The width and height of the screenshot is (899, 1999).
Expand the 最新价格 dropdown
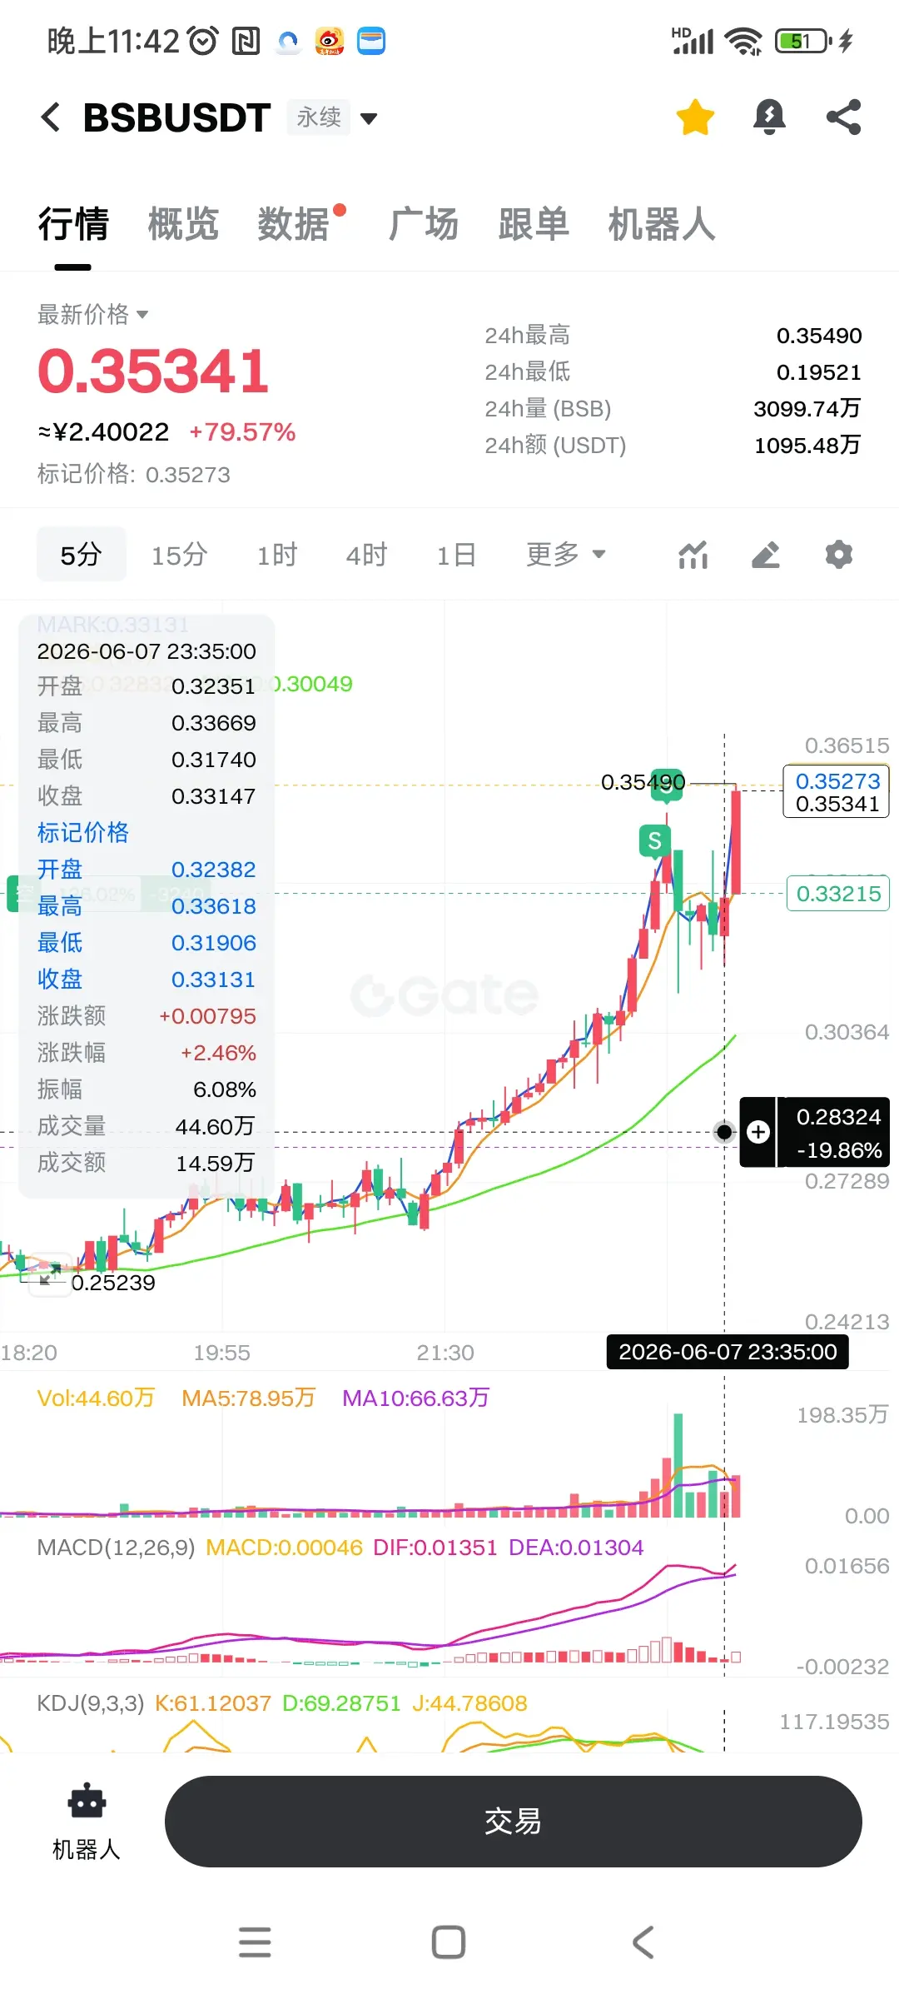point(92,314)
